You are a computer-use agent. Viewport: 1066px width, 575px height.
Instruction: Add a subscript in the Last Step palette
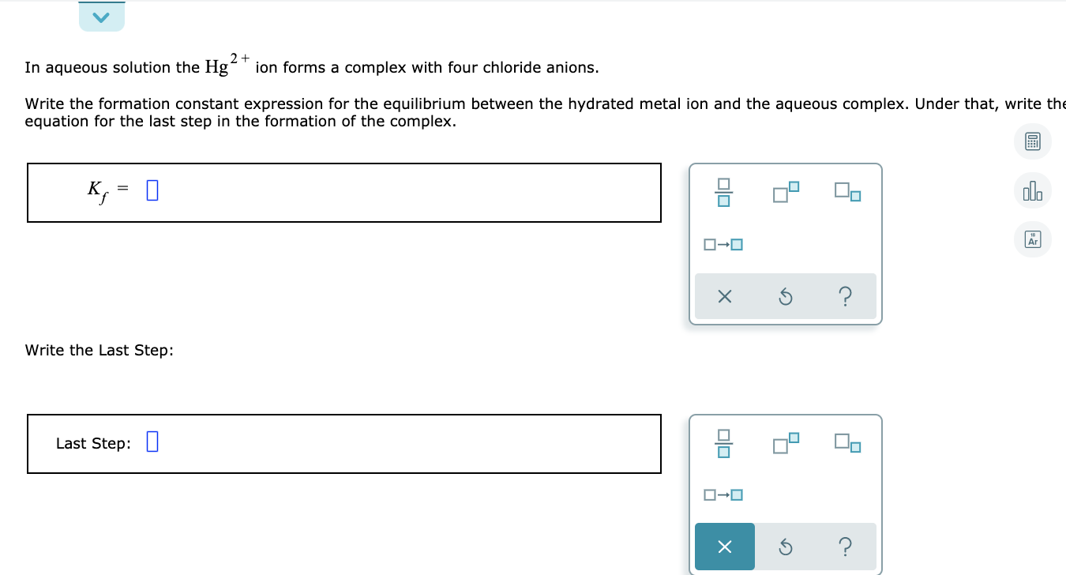tap(846, 443)
